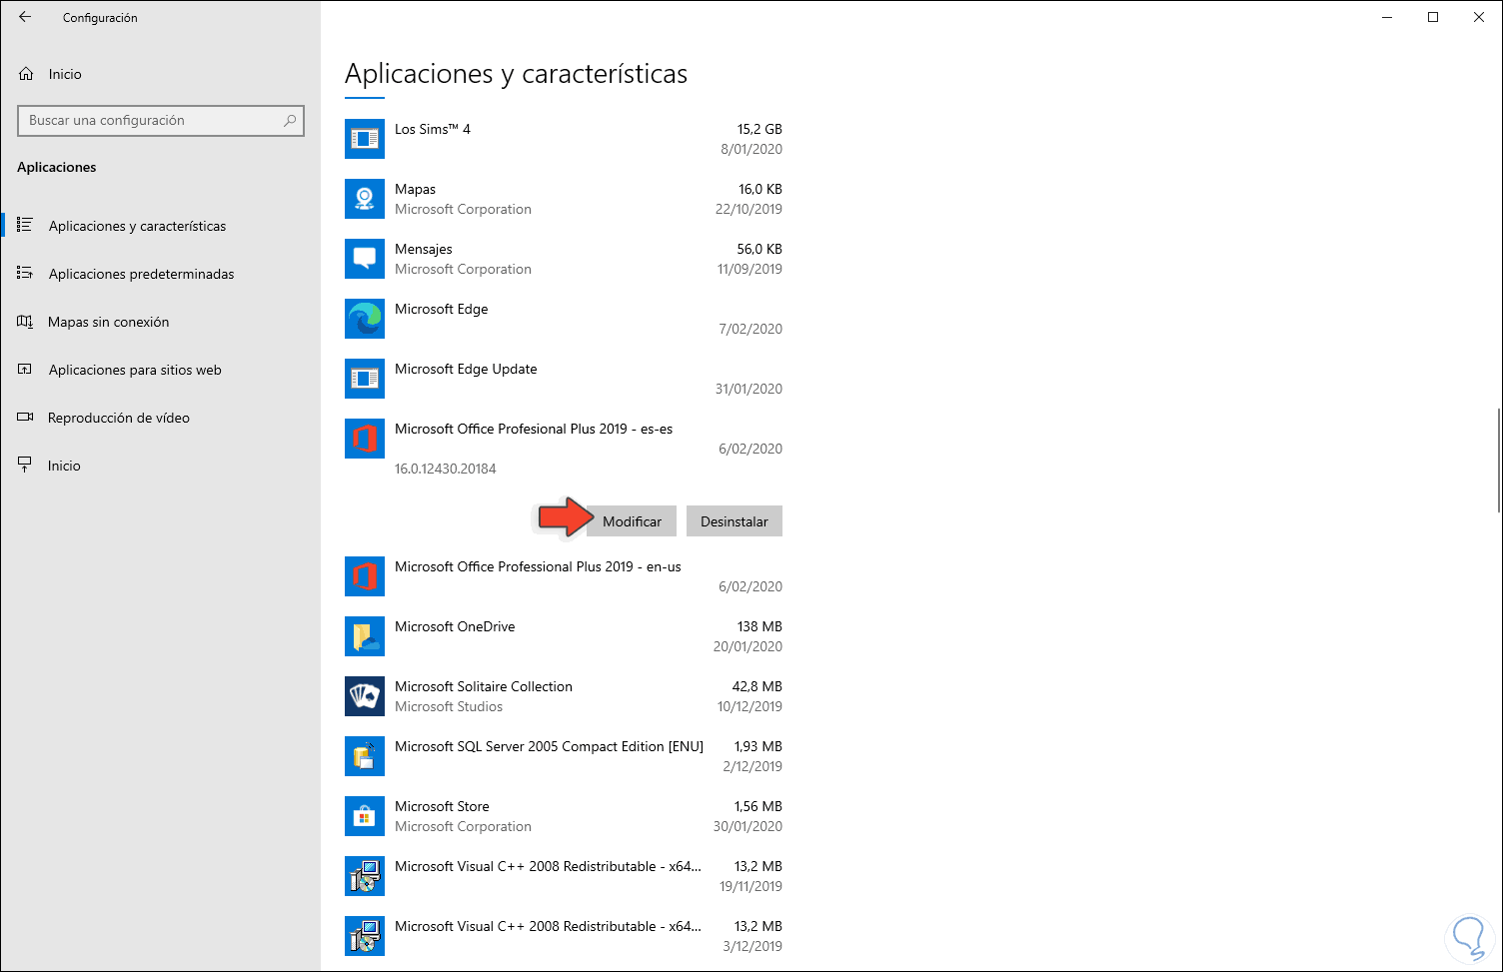Image resolution: width=1503 pixels, height=972 pixels.
Task: Click the Microsoft Store name text
Action: (442, 806)
